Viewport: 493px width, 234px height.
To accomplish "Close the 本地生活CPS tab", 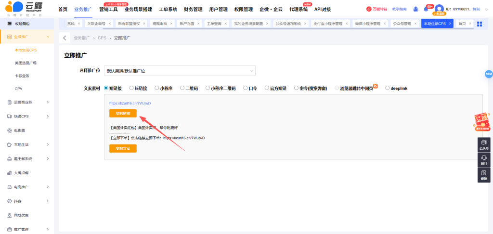I will [x=450, y=24].
